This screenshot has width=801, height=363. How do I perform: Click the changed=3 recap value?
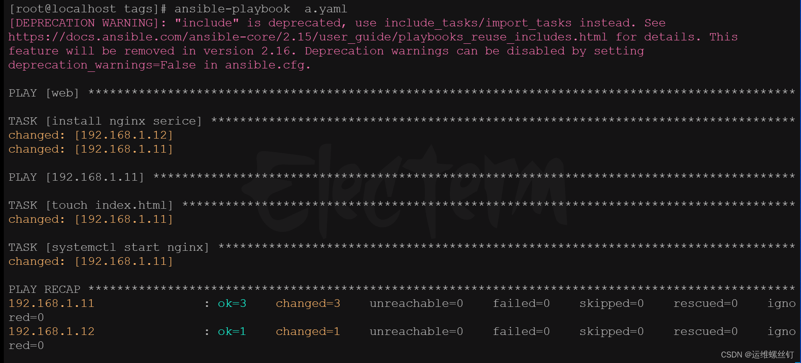308,303
